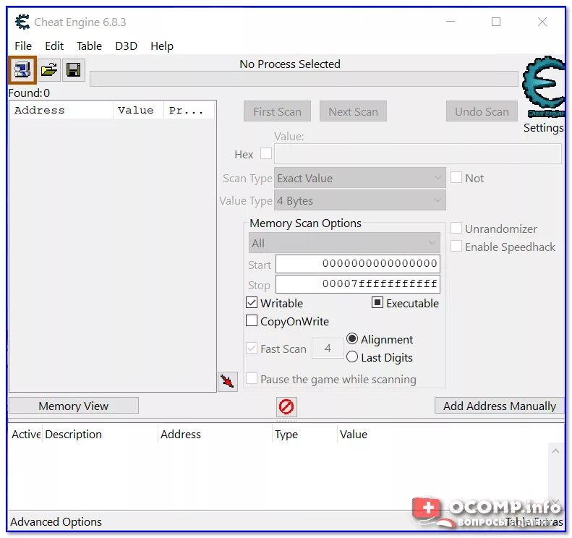This screenshot has height=538, width=572.
Task: Enable the Unrandomizer checkbox
Action: (456, 228)
